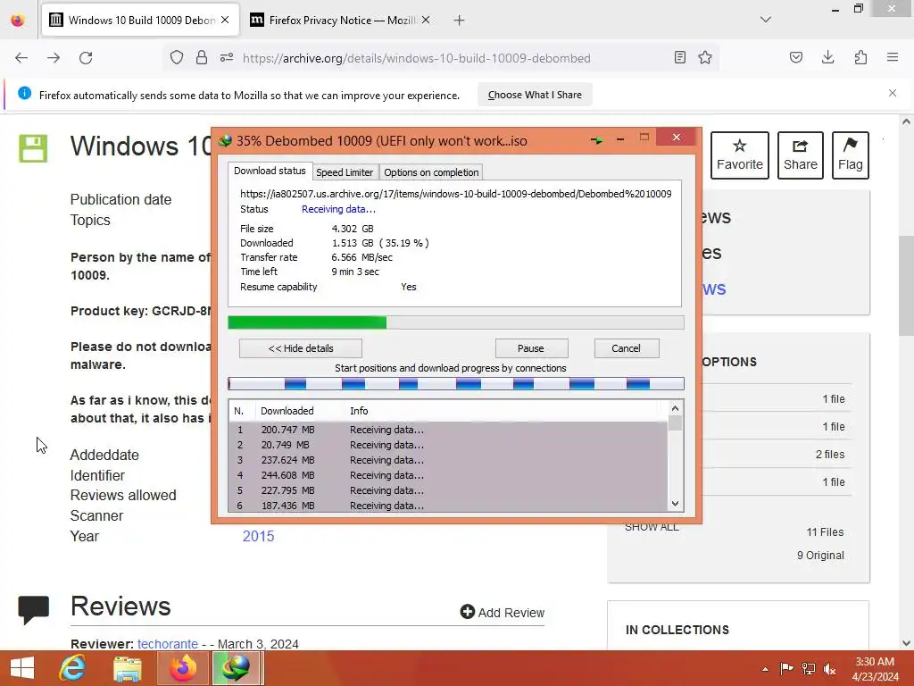Click Firefox taskbar icon
The image size is (914, 686).
tap(183, 668)
